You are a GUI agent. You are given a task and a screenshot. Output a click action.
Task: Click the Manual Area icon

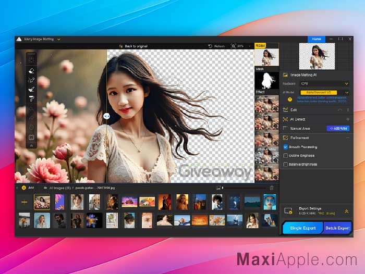point(285,128)
